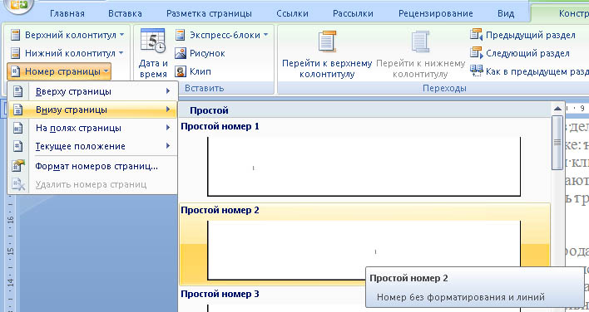Click the Клип button label

tap(200, 71)
